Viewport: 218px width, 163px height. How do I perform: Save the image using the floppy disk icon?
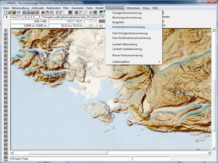pos(14,12)
